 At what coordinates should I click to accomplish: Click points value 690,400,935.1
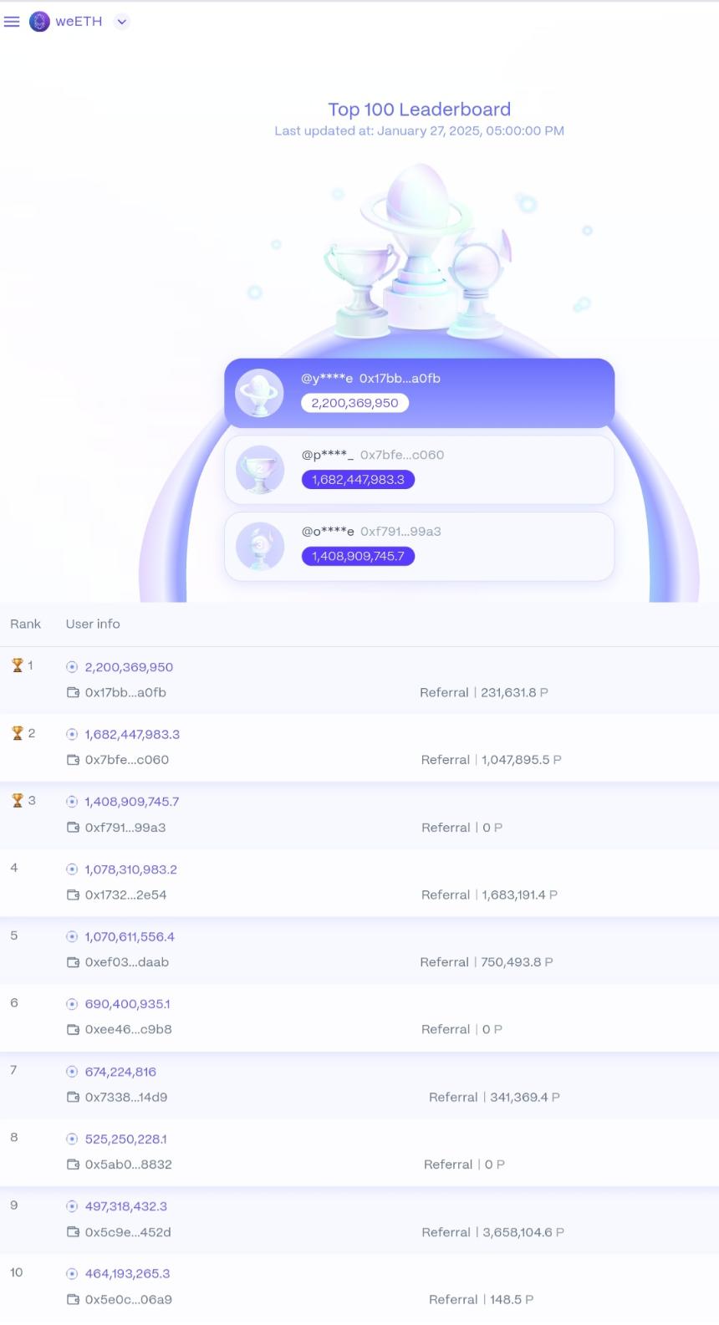[x=127, y=1004]
